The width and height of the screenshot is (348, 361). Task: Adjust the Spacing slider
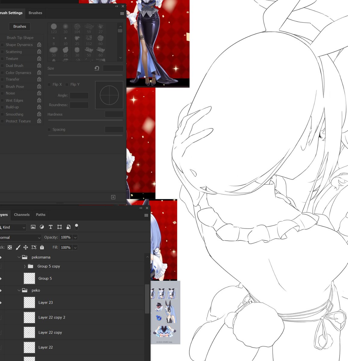tap(85, 135)
